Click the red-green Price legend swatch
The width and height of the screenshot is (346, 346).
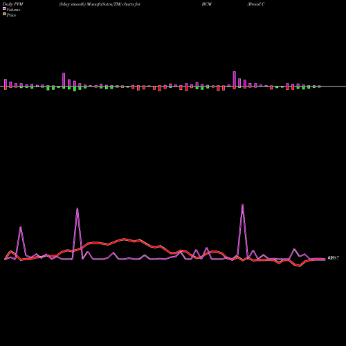(4, 15)
